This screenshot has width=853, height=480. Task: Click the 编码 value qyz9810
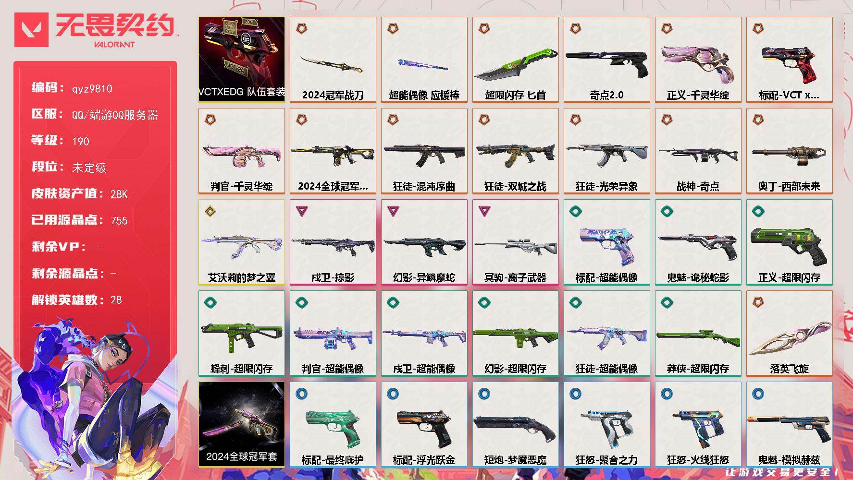pyautogui.click(x=92, y=89)
